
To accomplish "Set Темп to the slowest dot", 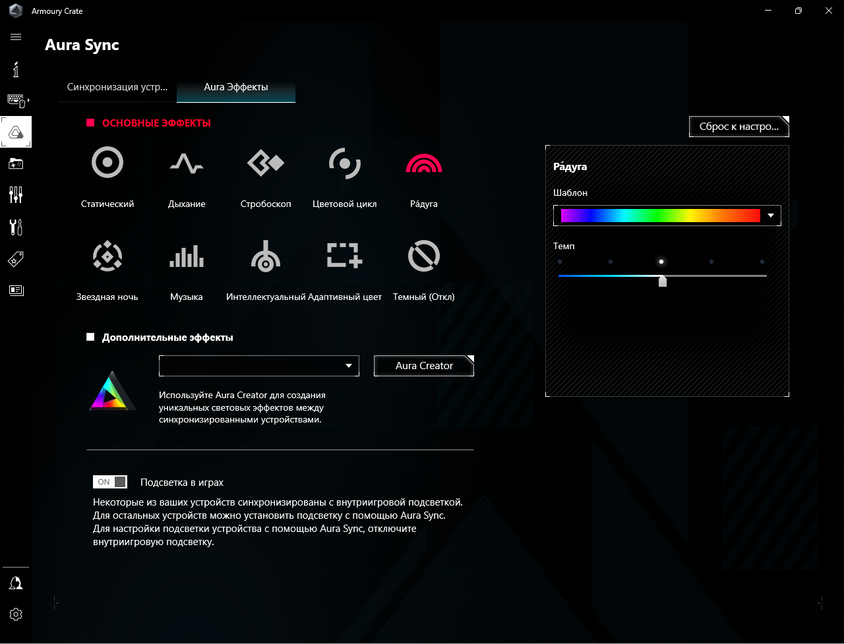I will coord(560,262).
